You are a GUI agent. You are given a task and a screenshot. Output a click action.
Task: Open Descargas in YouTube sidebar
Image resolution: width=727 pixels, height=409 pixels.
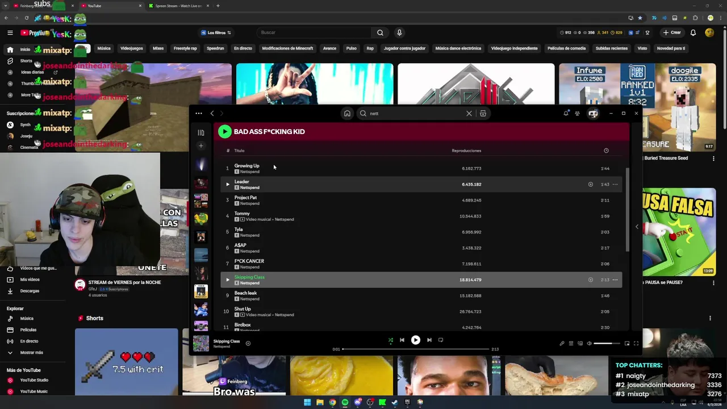30,291
